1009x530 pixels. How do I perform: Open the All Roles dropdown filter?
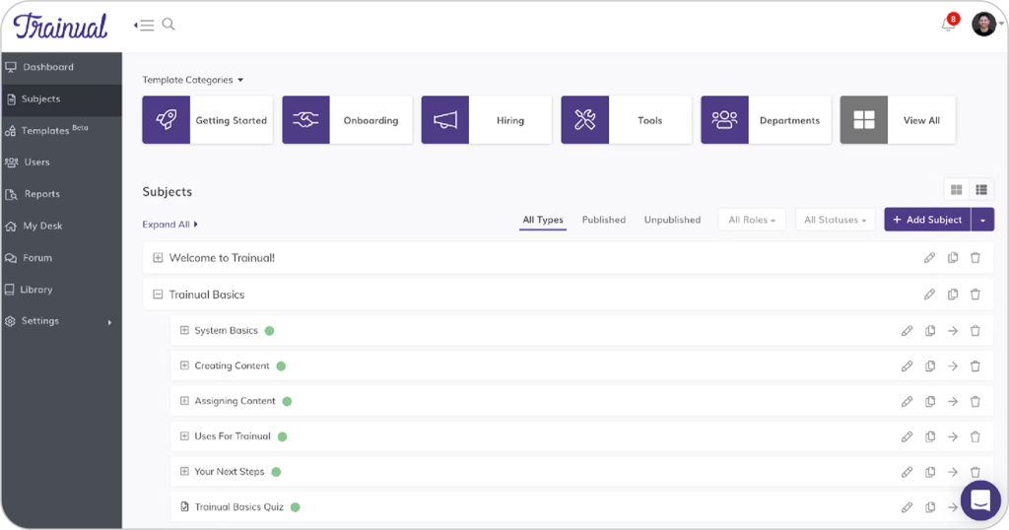tap(751, 220)
